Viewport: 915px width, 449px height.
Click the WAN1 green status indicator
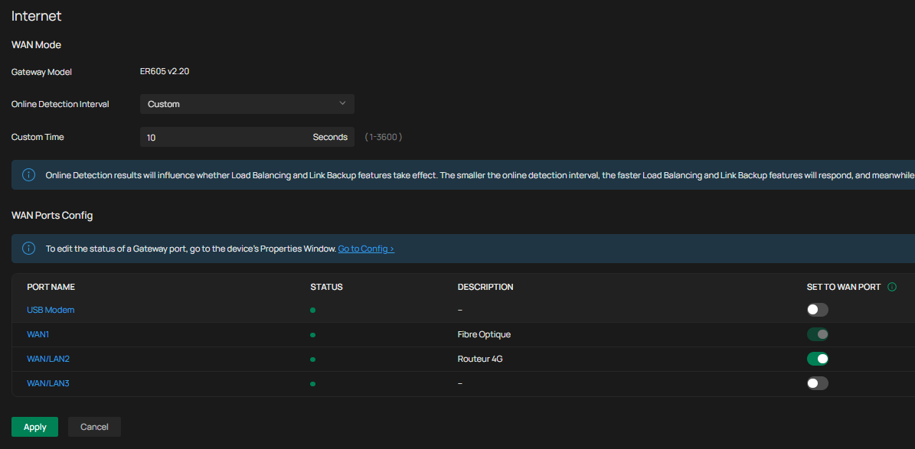pyautogui.click(x=313, y=335)
